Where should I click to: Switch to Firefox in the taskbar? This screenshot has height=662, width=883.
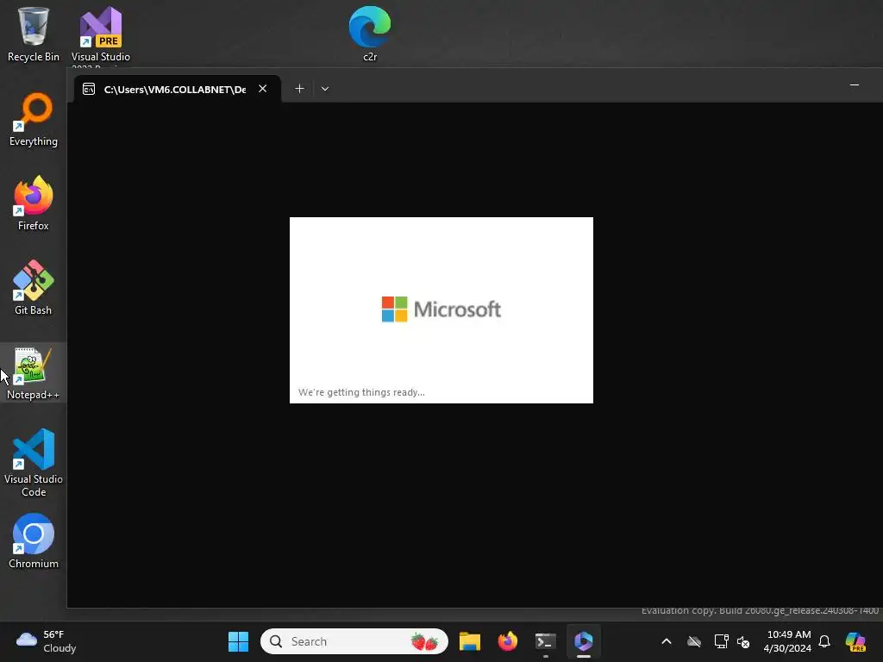click(507, 641)
